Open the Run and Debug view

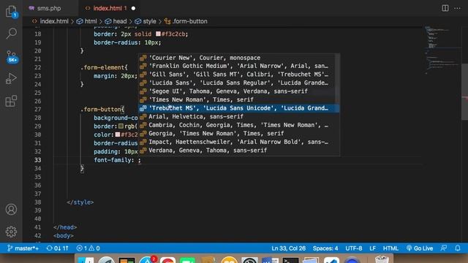(x=12, y=79)
